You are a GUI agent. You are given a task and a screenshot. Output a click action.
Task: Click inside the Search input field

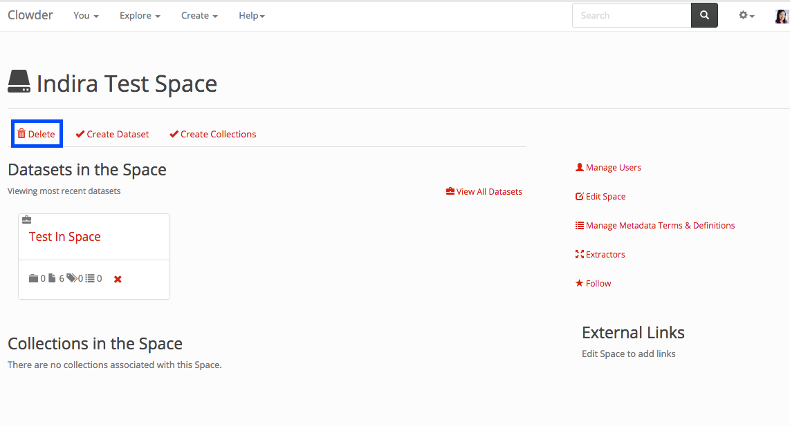(631, 15)
